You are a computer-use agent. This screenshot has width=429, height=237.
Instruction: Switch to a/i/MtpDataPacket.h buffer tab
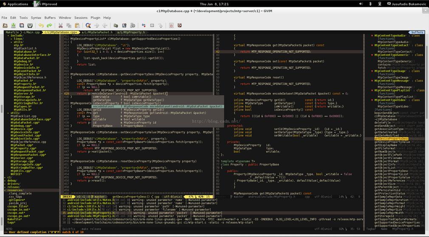(x=97, y=32)
